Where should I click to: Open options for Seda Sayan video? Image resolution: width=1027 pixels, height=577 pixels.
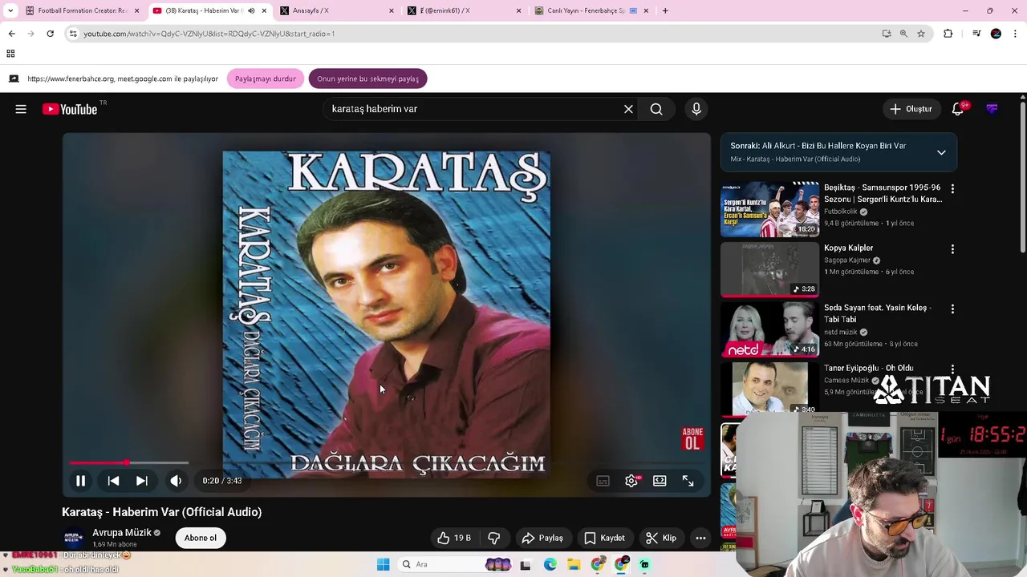coord(952,309)
